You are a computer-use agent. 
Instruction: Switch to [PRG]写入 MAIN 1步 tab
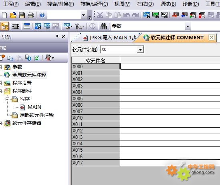109,38
